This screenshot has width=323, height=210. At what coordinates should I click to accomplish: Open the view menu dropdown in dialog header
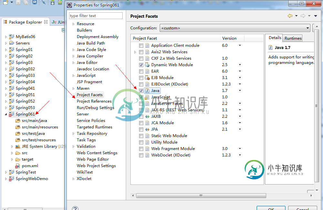315,16
